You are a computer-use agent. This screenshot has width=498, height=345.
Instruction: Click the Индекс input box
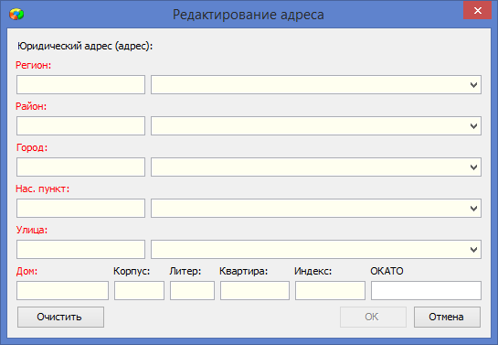click(x=330, y=290)
